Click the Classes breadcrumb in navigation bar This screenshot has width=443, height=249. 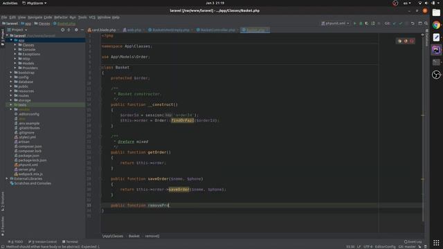point(42,24)
